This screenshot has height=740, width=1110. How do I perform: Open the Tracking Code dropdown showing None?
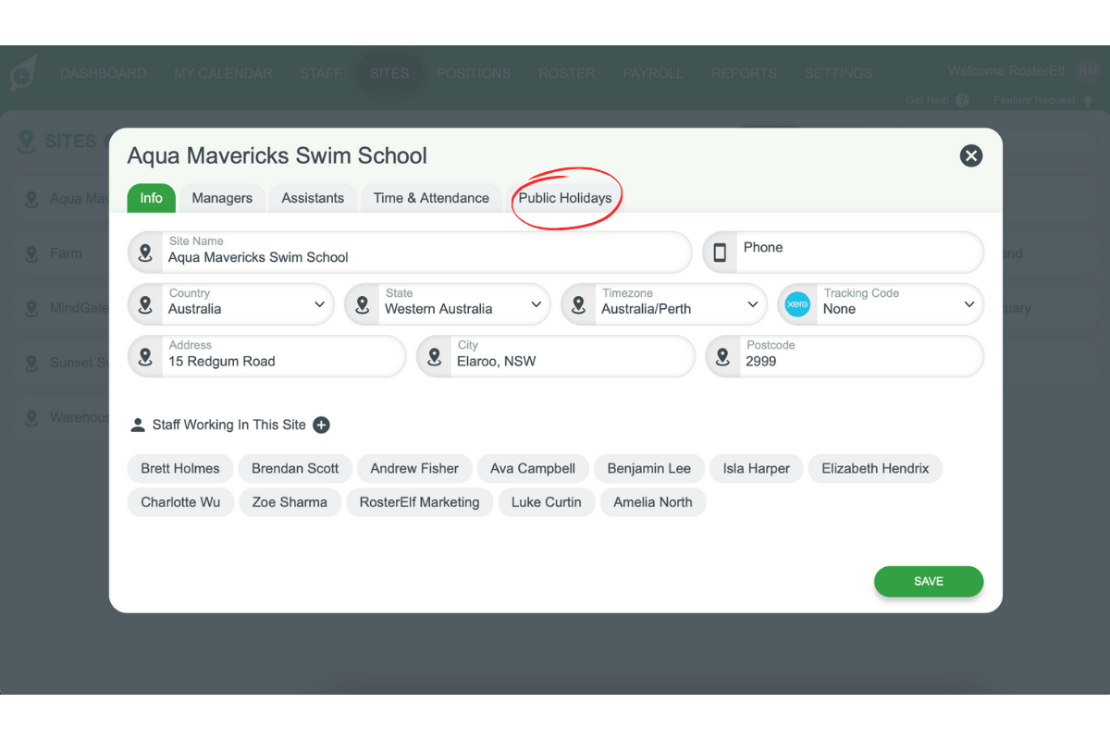[968, 304]
